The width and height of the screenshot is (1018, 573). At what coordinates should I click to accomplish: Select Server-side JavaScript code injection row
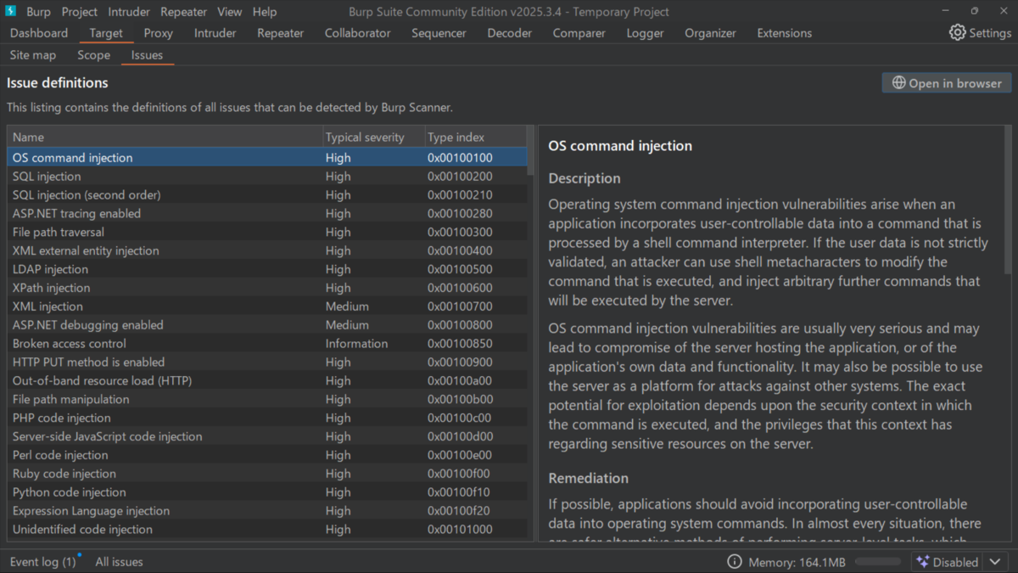[267, 437]
